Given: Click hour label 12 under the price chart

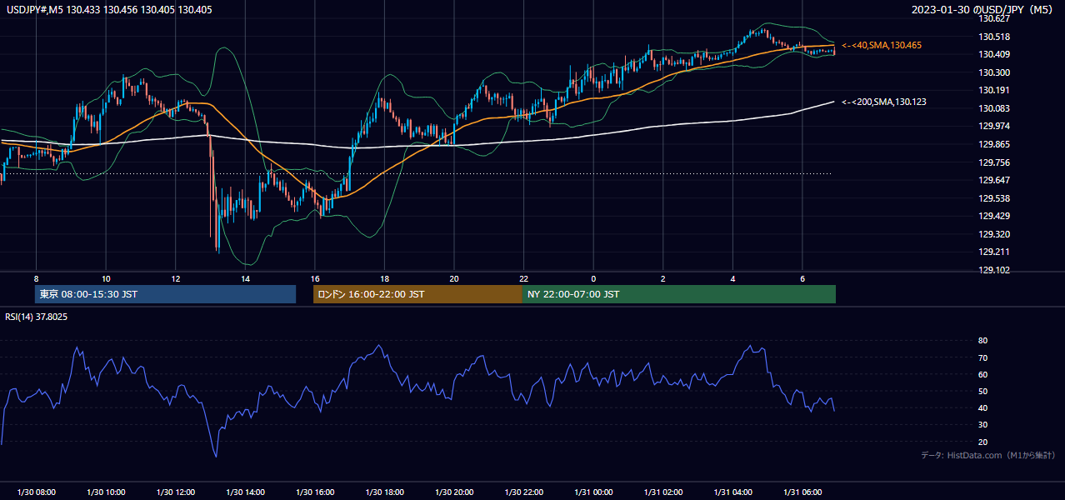Looking at the screenshot, I should [175, 278].
